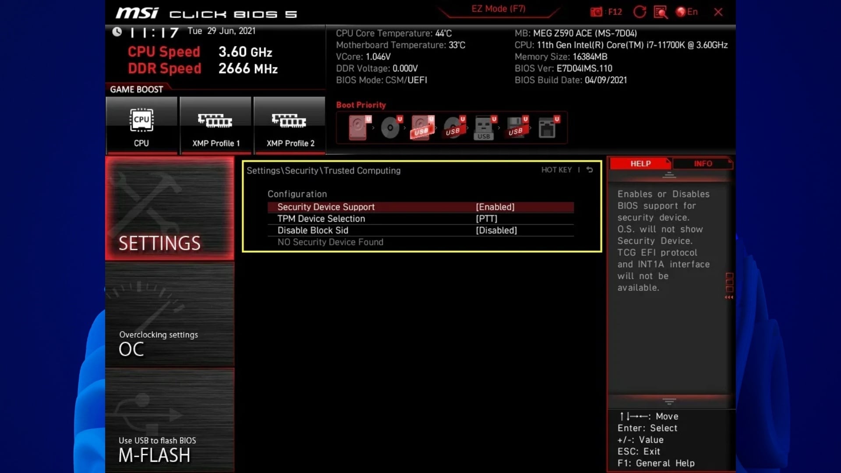This screenshot has width=841, height=473.
Task: Switch to EZ Mode (F7)
Action: tap(499, 8)
